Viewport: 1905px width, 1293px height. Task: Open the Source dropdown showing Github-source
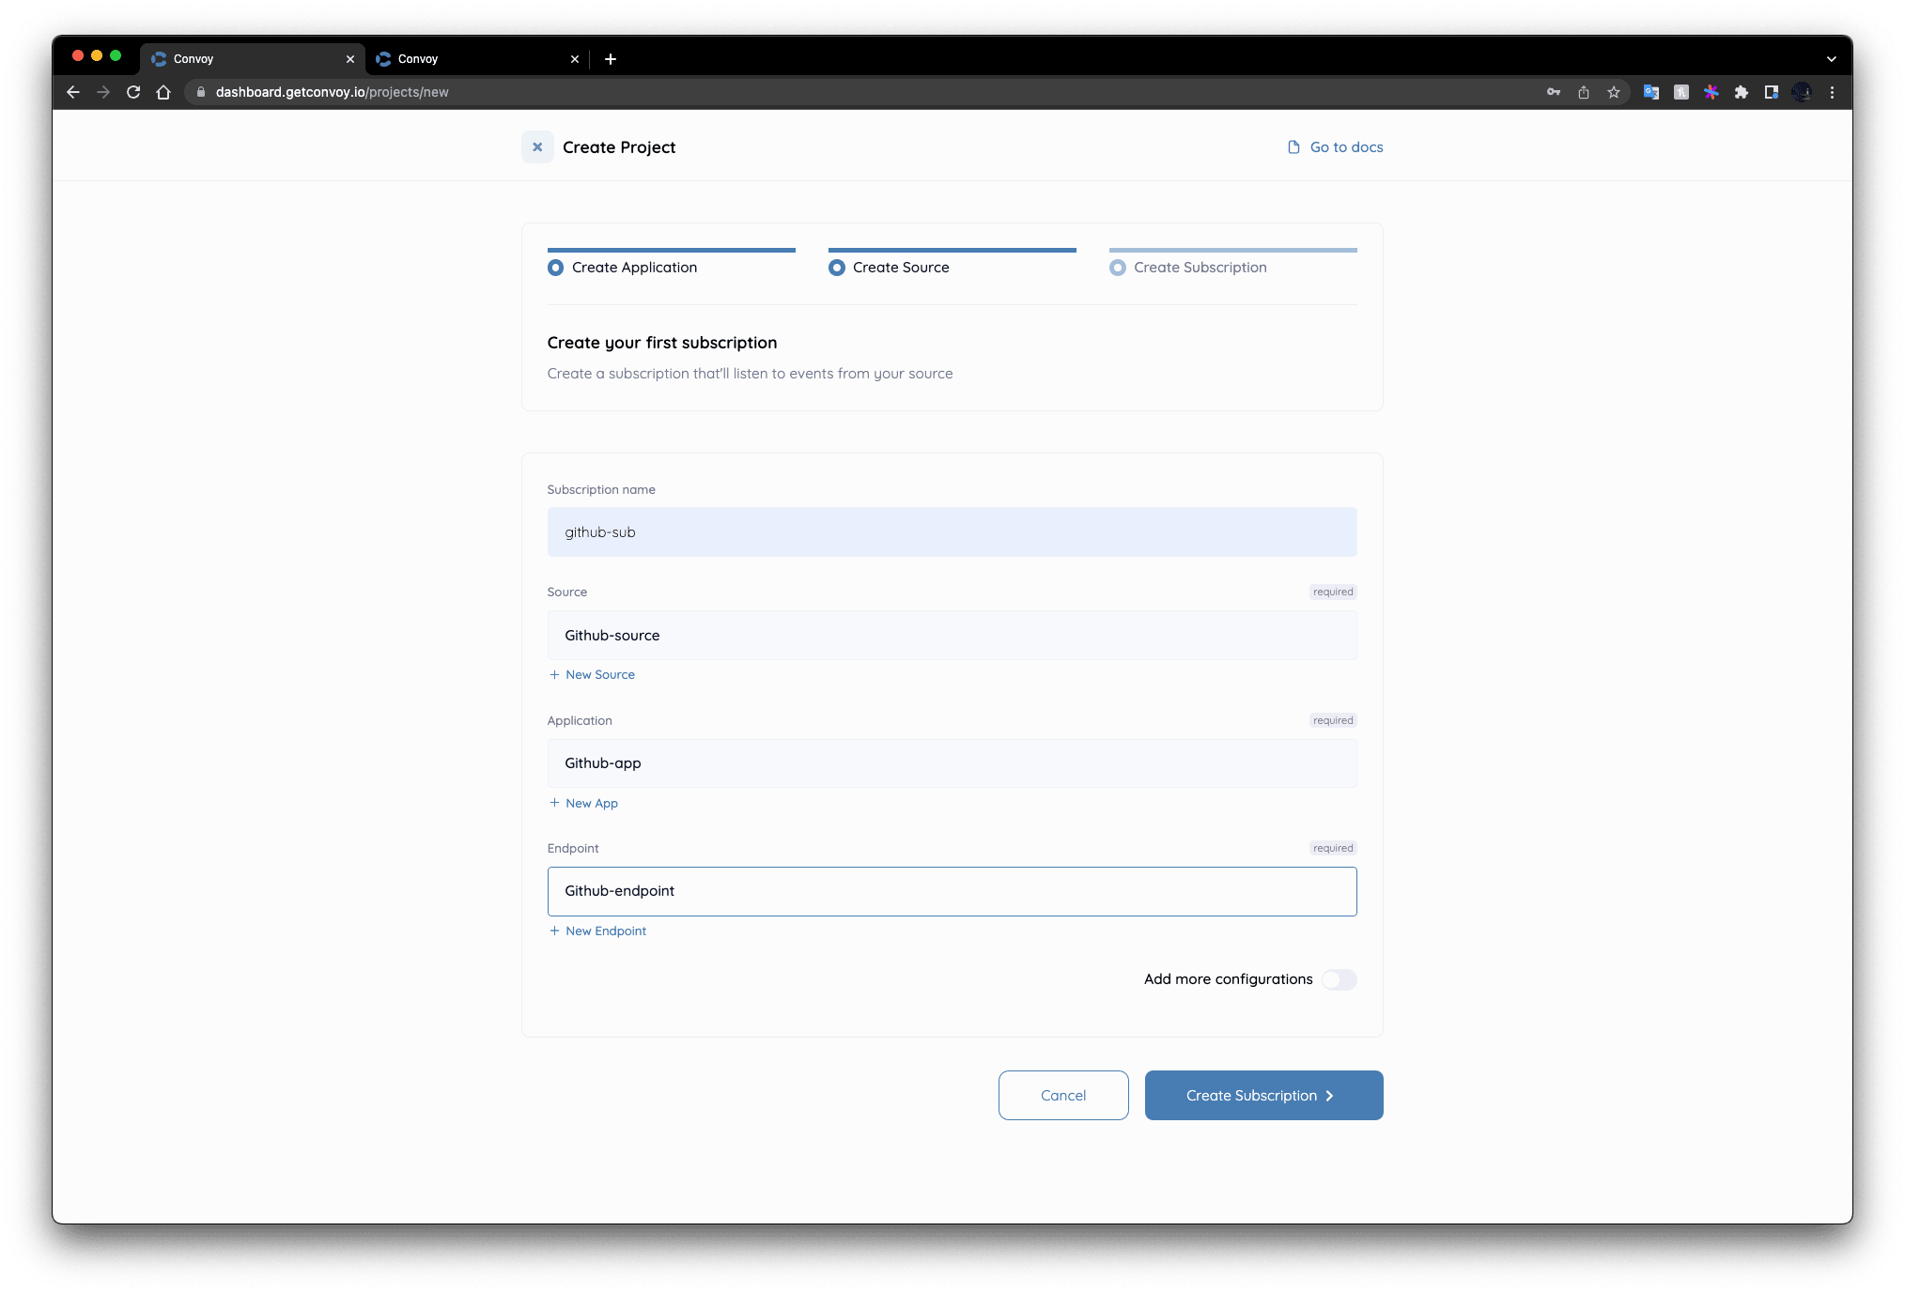(952, 635)
